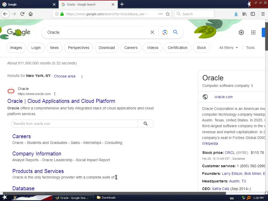Open more options next to Choose area
Viewport: 268px width, 201px height.
[82, 77]
